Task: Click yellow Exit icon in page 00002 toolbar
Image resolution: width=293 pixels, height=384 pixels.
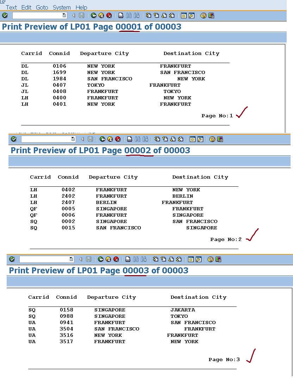Action: 110,140
